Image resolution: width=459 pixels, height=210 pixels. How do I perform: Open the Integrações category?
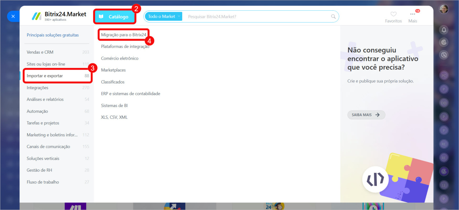[x=58, y=88]
